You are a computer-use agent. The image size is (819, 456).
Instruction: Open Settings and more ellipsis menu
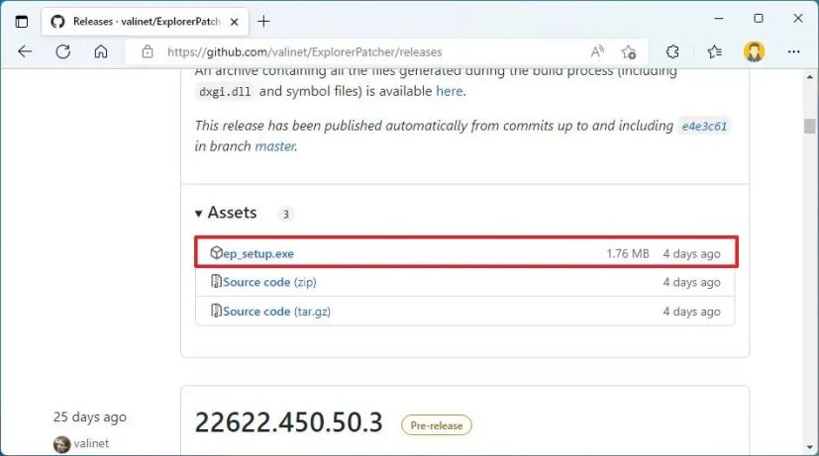[793, 51]
